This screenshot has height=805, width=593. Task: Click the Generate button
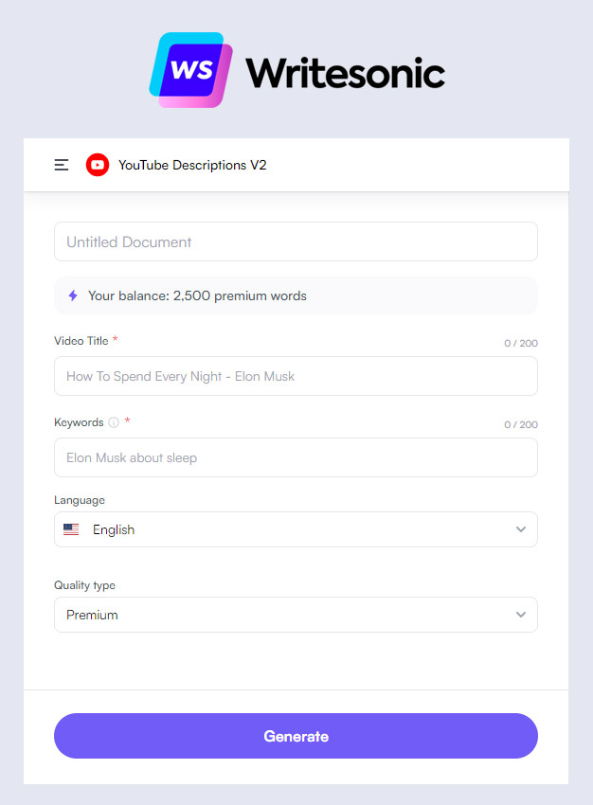click(x=296, y=736)
